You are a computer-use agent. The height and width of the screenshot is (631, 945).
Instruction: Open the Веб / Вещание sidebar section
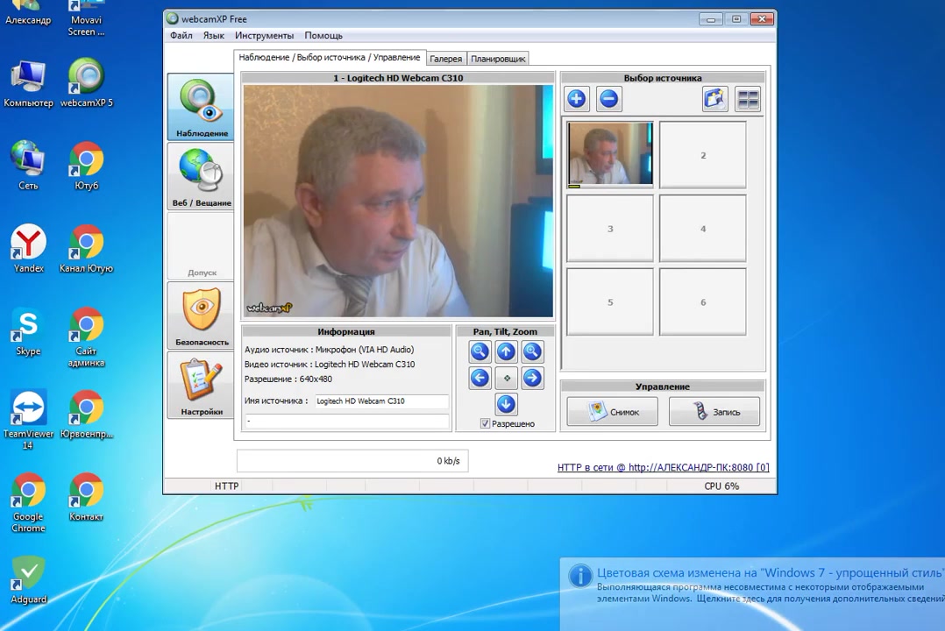[x=201, y=176]
